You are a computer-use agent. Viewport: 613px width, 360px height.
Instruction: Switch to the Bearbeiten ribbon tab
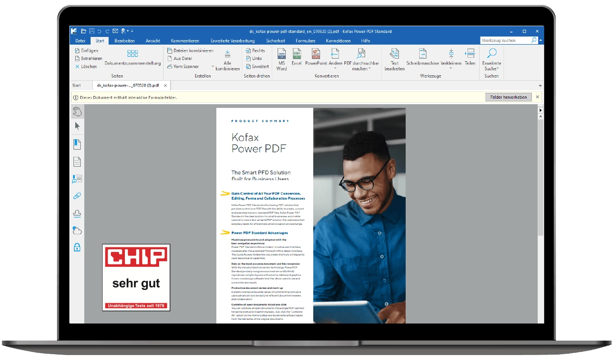click(x=124, y=41)
